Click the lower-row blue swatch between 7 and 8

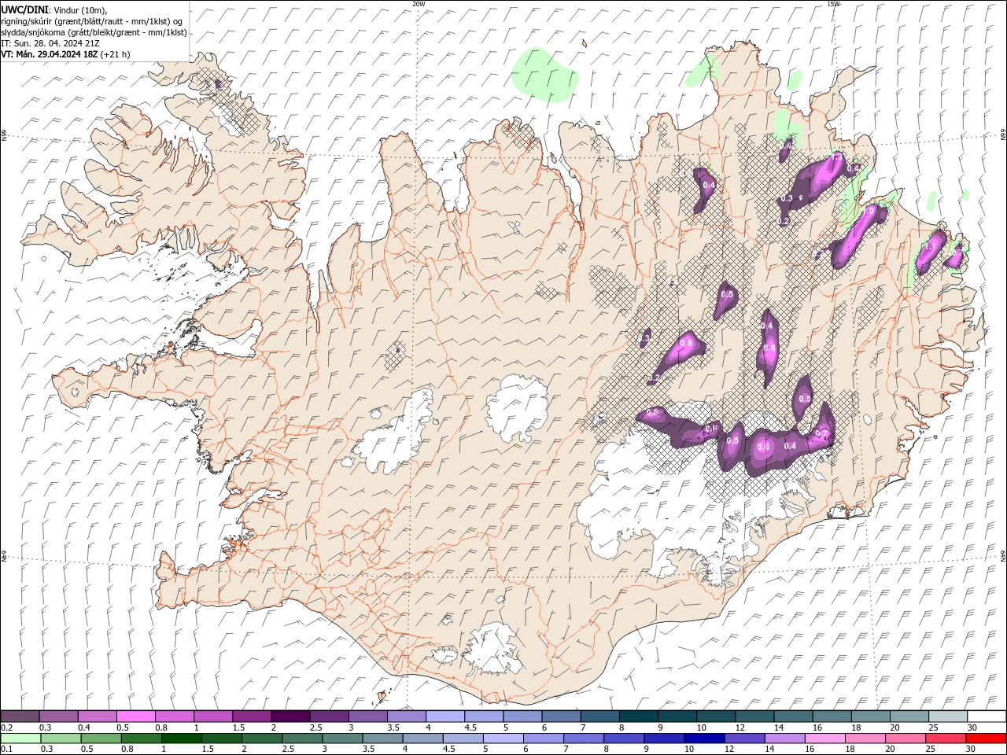tap(583, 738)
